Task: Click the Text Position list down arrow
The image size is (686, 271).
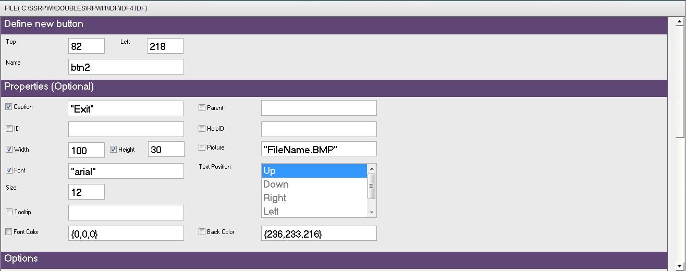Action: coord(372,213)
